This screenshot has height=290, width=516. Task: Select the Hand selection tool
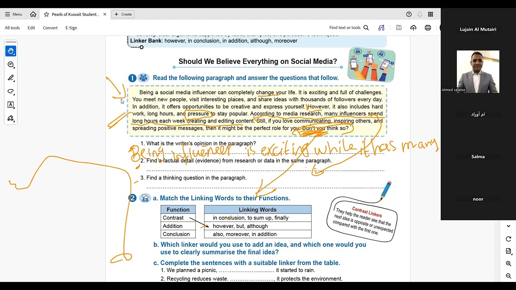[x=11, y=51]
